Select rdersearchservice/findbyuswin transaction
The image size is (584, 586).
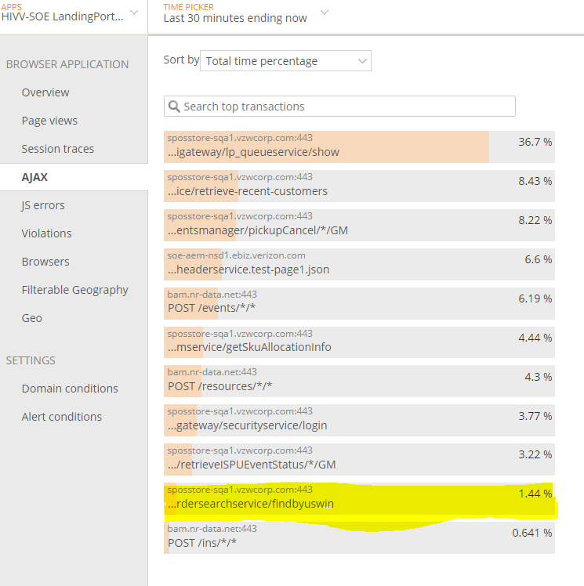[x=359, y=499]
